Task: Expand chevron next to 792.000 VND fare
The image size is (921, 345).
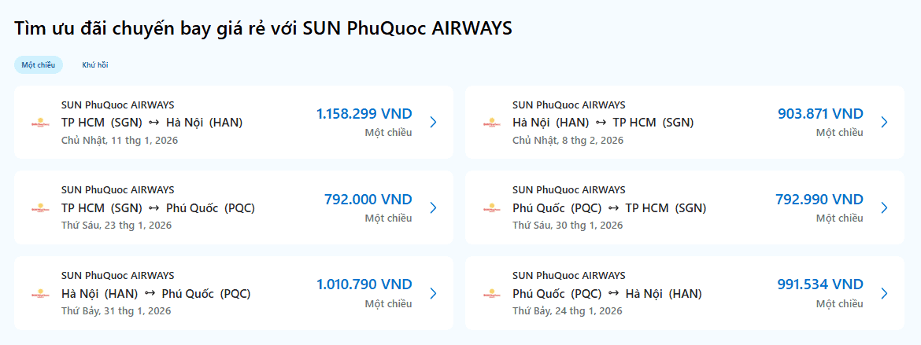Action: tap(433, 208)
